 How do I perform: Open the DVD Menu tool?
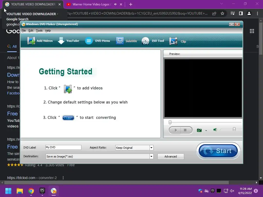97,41
